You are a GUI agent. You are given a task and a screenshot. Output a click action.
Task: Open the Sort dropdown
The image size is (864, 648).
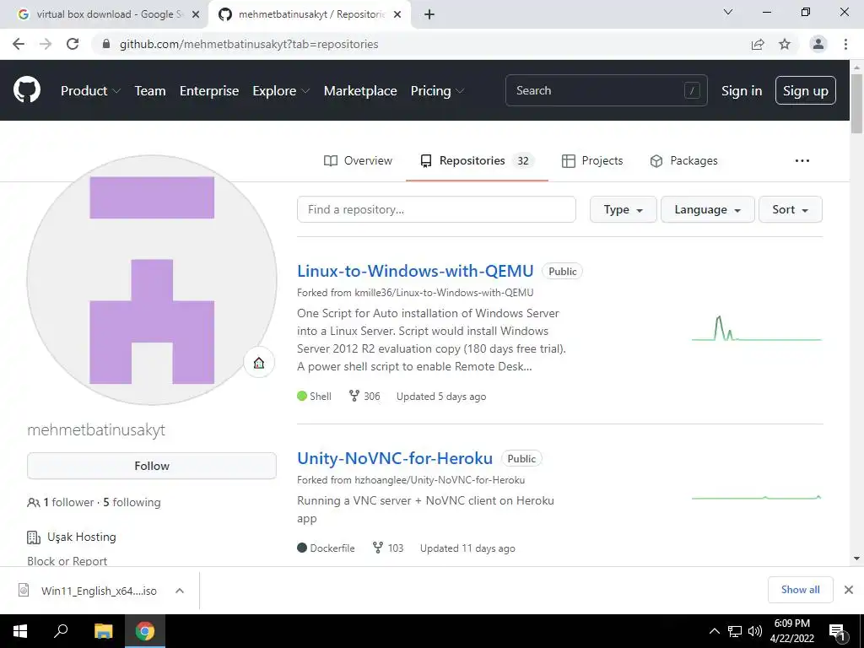point(790,209)
